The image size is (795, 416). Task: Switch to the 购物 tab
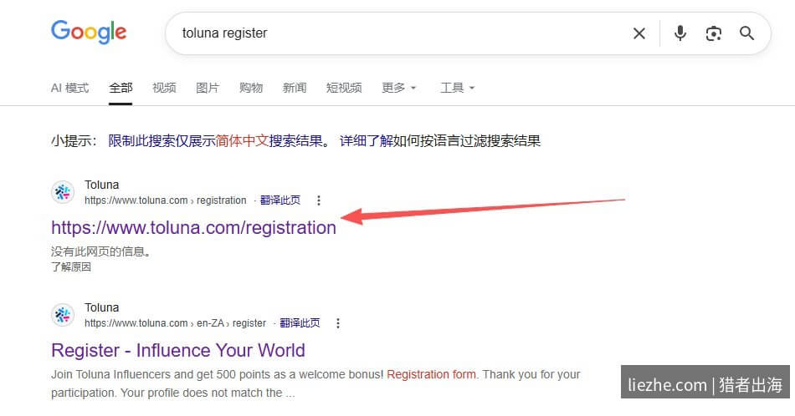(251, 88)
